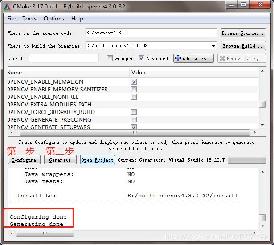
Task: Select OPENCV_GENERATE_PKGCONFIG entry name
Action: [x=49, y=120]
